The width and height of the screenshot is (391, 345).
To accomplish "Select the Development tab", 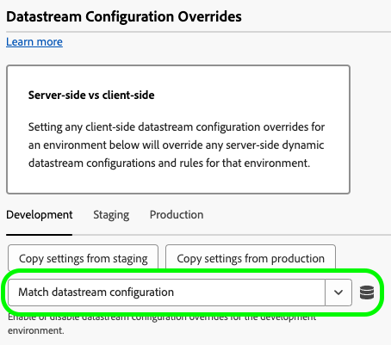I will tap(40, 215).
